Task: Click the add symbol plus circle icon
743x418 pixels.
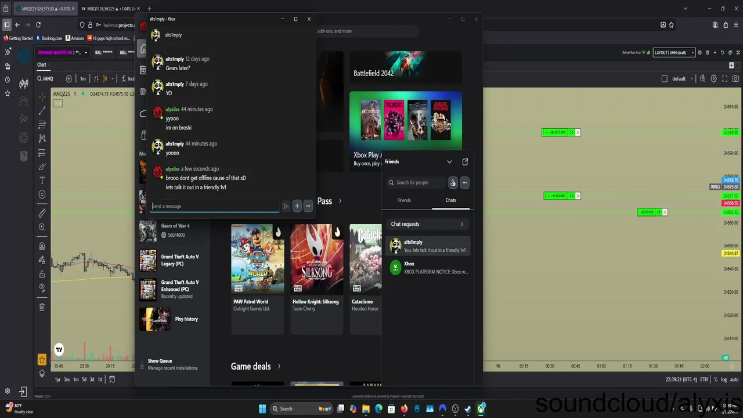Action: tap(69, 78)
